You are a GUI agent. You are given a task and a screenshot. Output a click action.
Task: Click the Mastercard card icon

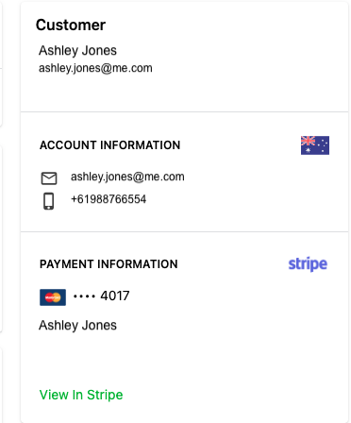(53, 297)
